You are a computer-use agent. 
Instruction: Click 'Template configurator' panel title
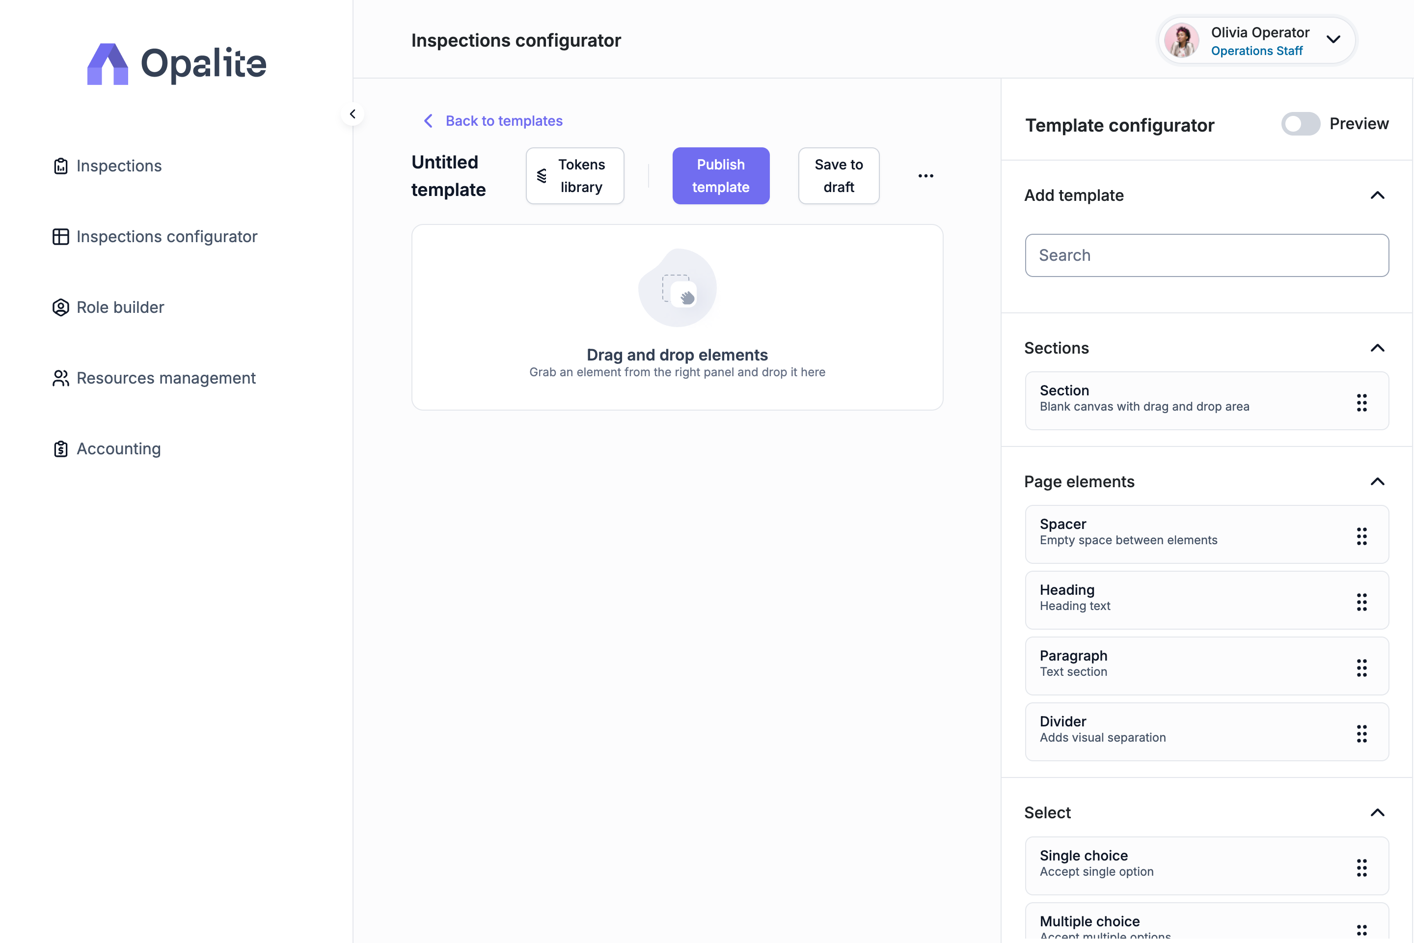tap(1119, 125)
